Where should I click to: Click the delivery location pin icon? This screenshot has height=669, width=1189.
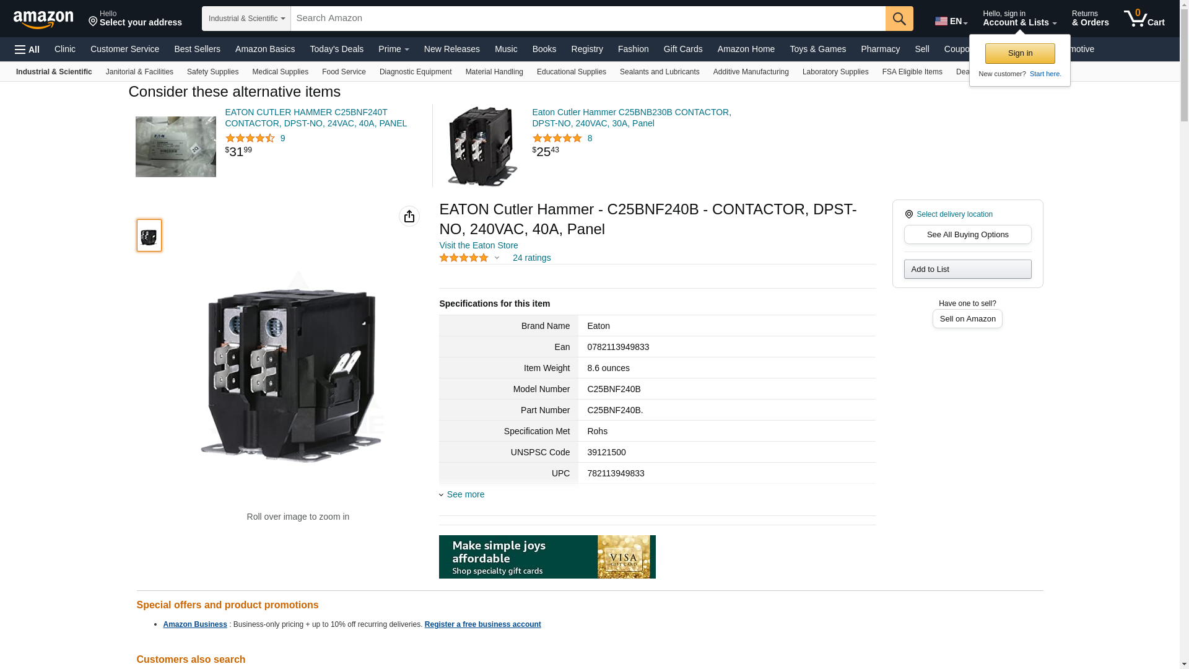pyautogui.click(x=909, y=214)
